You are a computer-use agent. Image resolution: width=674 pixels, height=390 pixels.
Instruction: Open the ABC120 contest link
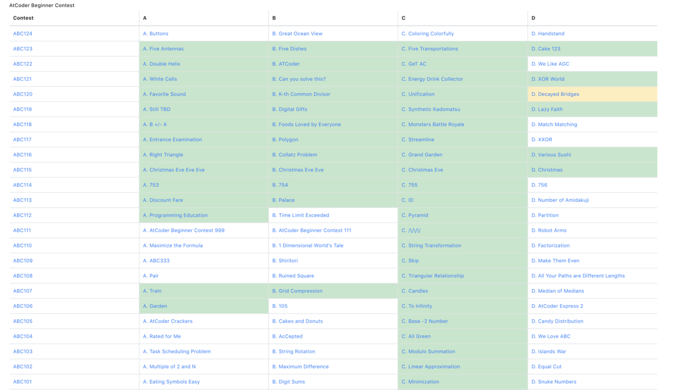click(x=22, y=94)
